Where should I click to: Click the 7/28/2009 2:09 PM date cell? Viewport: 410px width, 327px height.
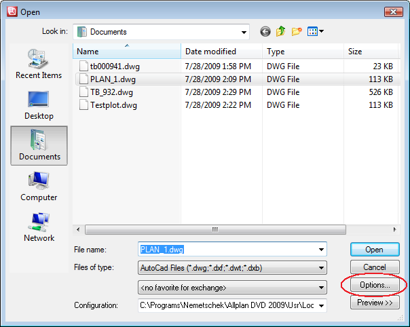point(218,79)
